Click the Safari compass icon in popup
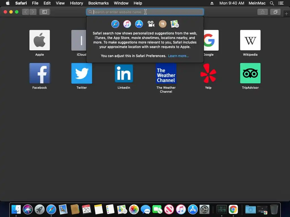 coord(115,24)
